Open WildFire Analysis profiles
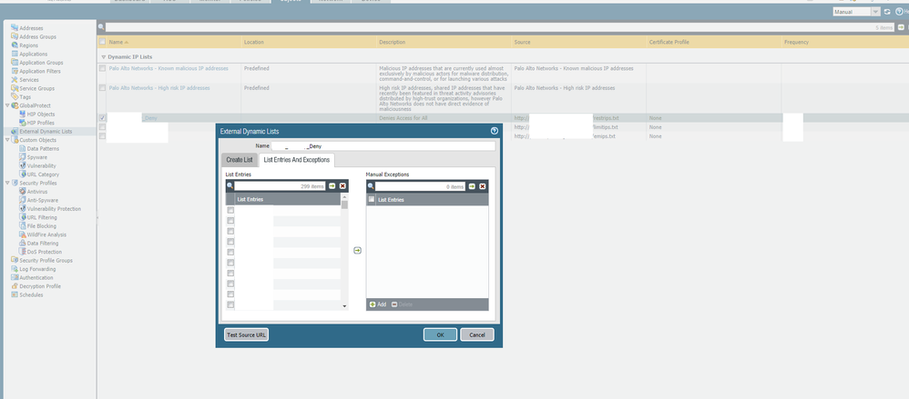Viewport: 909px width, 399px height. [46, 234]
